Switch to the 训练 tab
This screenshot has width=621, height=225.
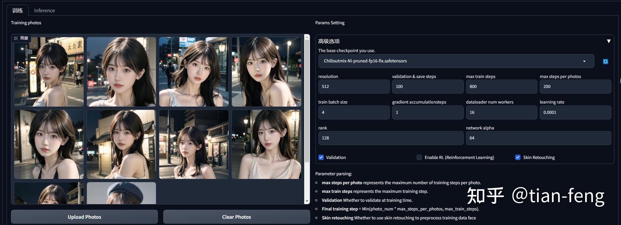[x=18, y=10]
